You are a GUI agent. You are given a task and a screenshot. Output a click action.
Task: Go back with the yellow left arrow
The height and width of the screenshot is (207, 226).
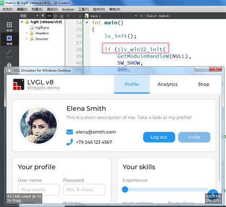pos(68,16)
